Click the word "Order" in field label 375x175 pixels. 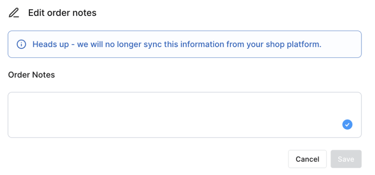[x=18, y=75]
